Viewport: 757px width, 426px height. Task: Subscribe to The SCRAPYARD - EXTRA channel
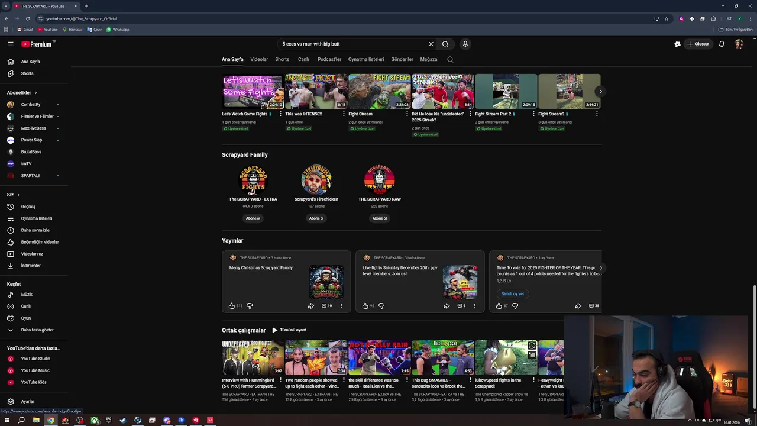click(253, 218)
